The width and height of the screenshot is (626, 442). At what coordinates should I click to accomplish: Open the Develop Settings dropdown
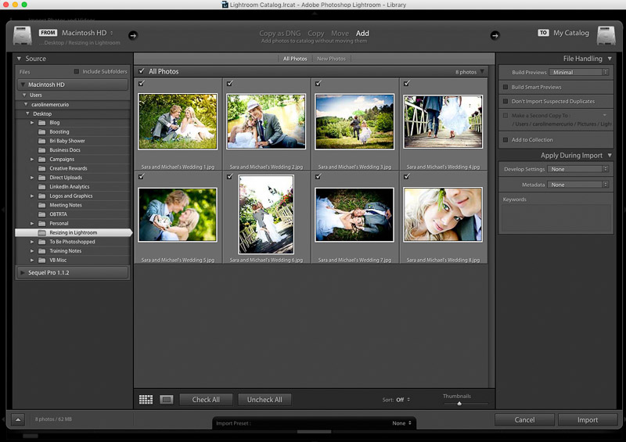[577, 169]
